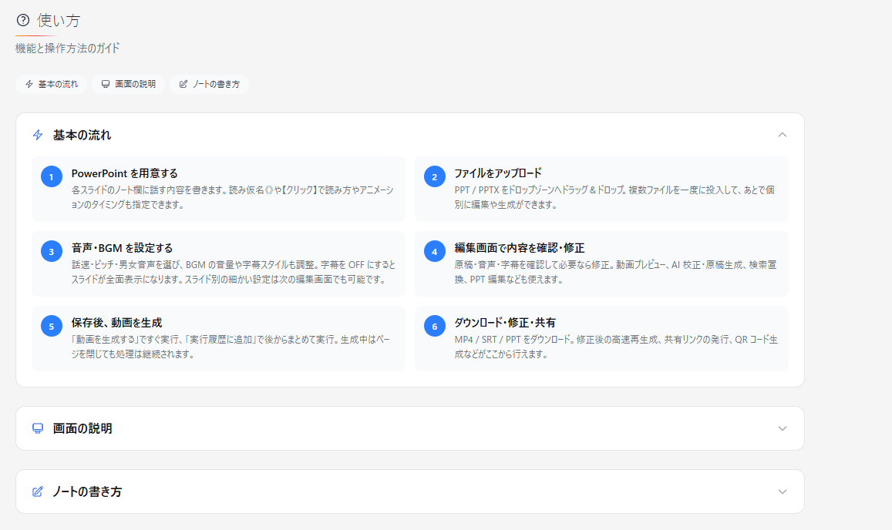Click description starting MP4 / SRT / PPT をダウンロード
This screenshot has width=892, height=530.
[x=616, y=347]
